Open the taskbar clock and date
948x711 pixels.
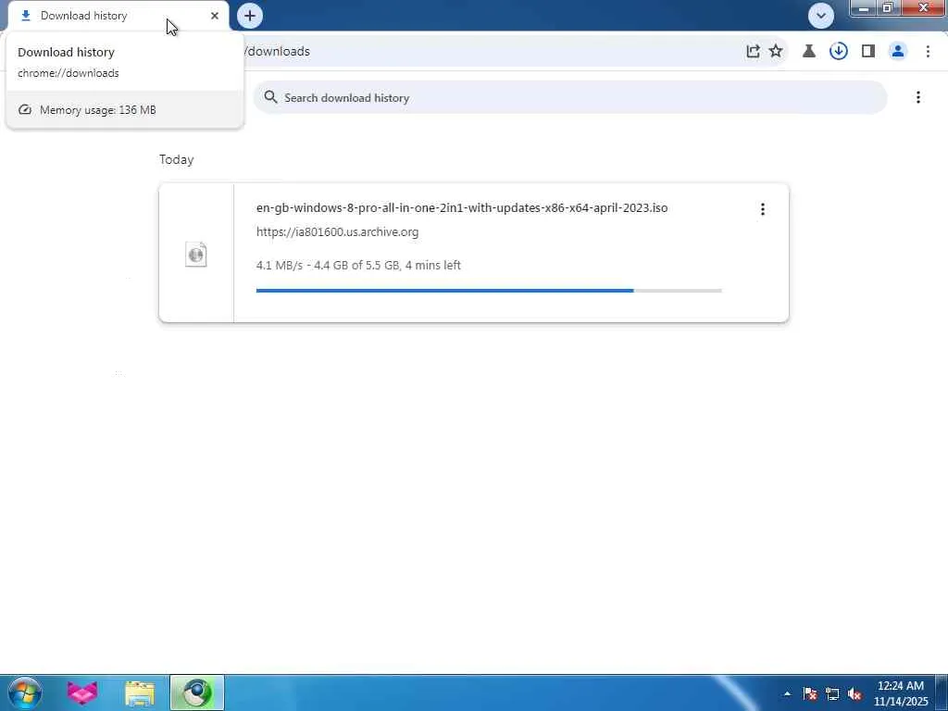click(x=901, y=693)
